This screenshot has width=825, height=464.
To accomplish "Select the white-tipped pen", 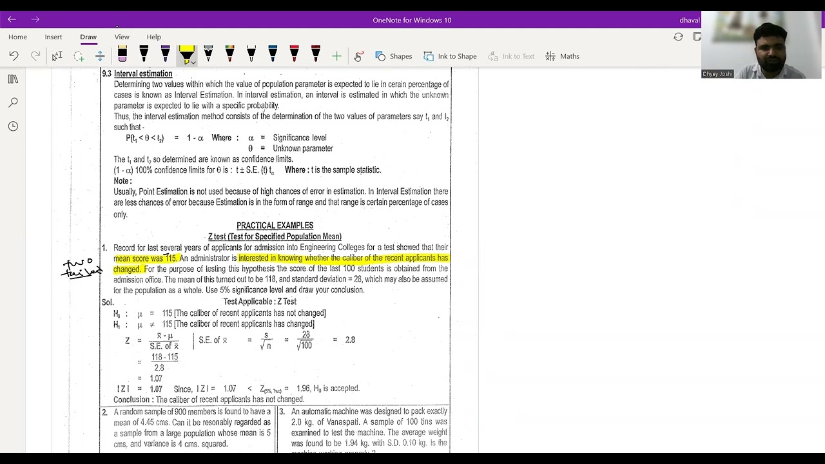I will click(251, 55).
